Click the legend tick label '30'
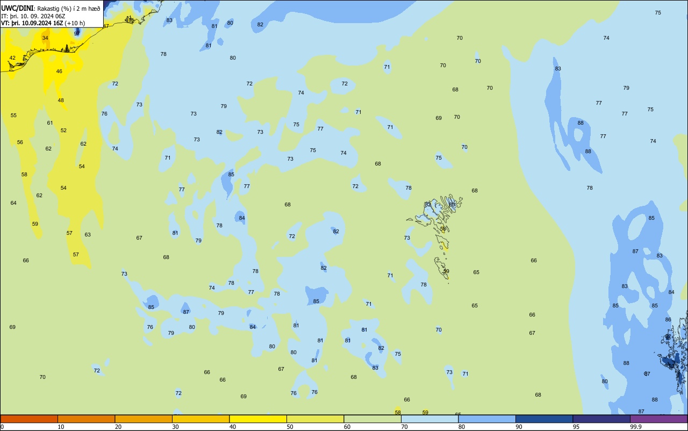Image resolution: width=688 pixels, height=431 pixels. [x=176, y=427]
